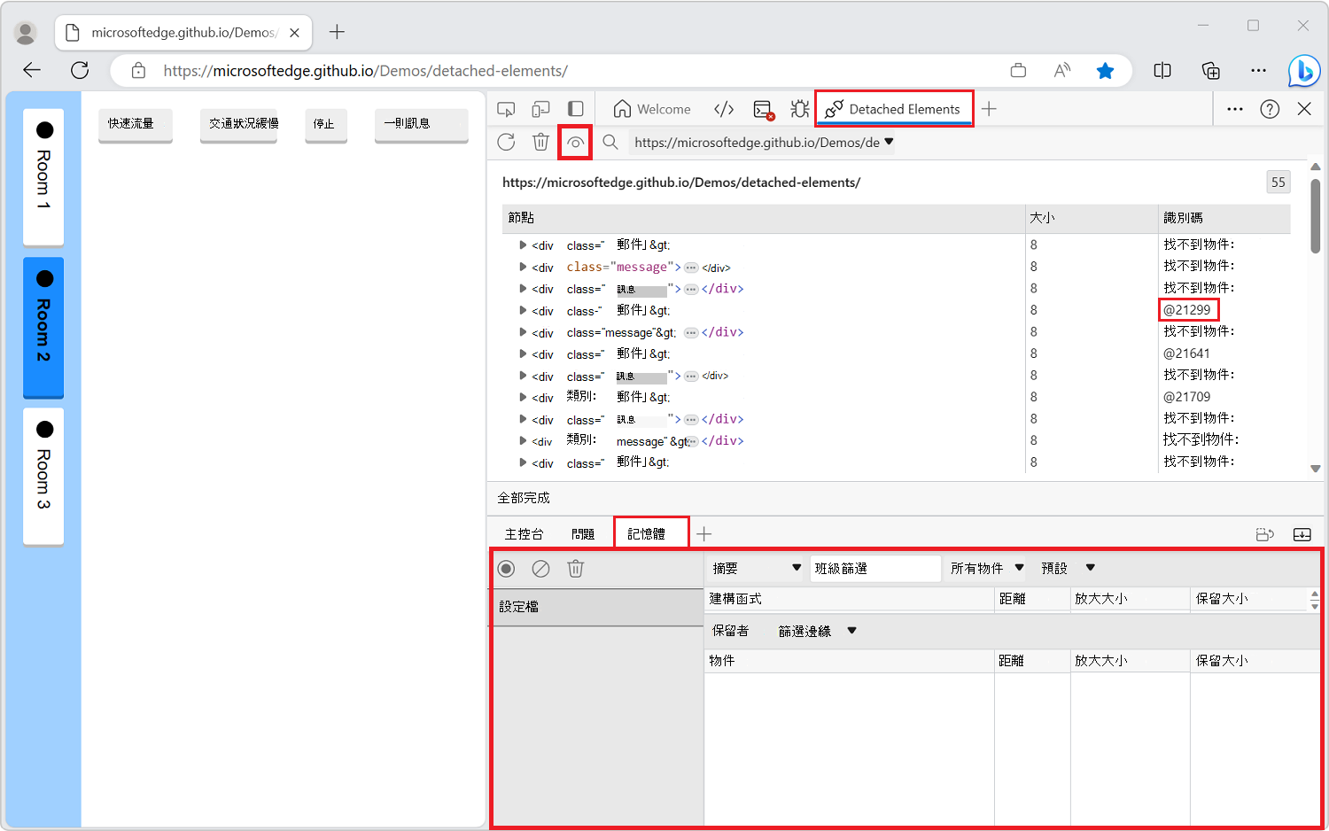Expand the first div row in the node list
This screenshot has height=831, width=1329.
[523, 245]
